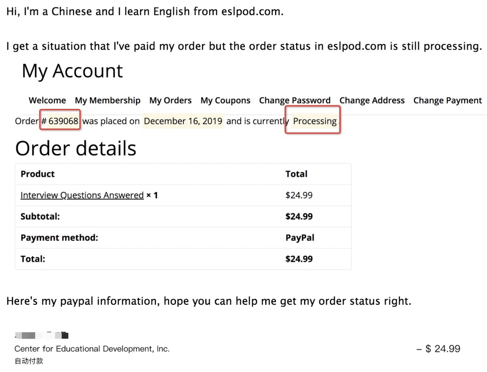Click the order date December 16, 2019
Viewport: 487px width, 372px height.
tap(183, 121)
